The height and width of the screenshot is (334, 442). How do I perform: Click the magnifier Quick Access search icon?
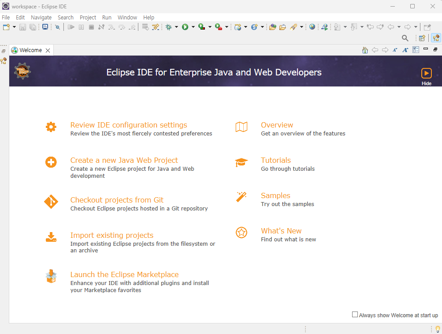click(405, 38)
